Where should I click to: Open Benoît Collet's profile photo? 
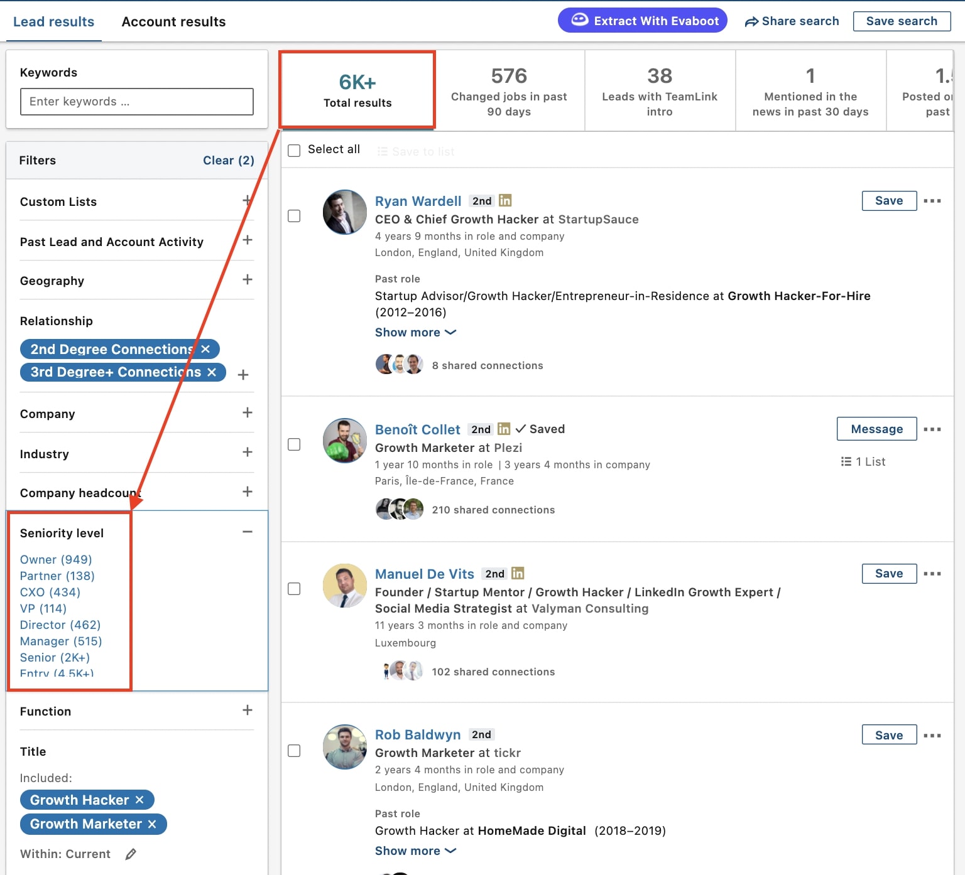tap(345, 441)
